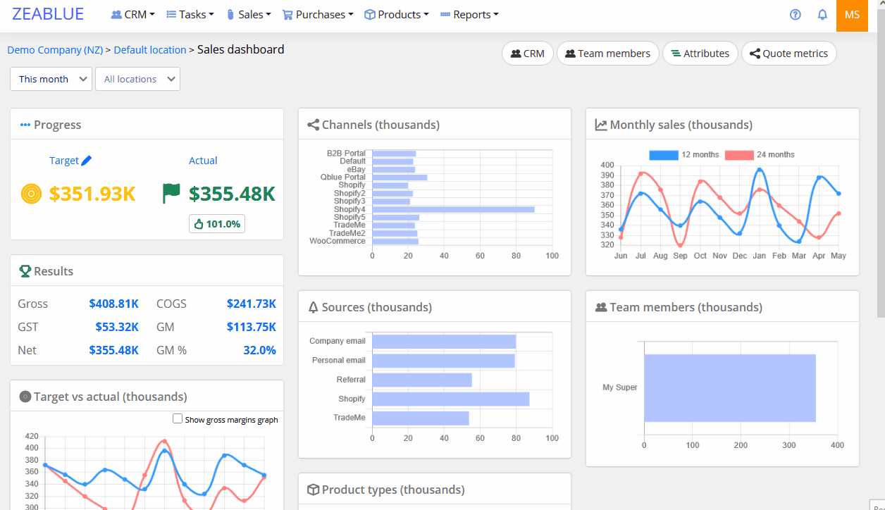Open the notifications bell

point(822,15)
